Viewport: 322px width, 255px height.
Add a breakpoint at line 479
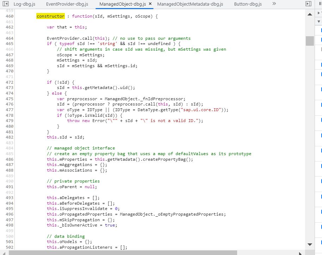(x=10, y=121)
